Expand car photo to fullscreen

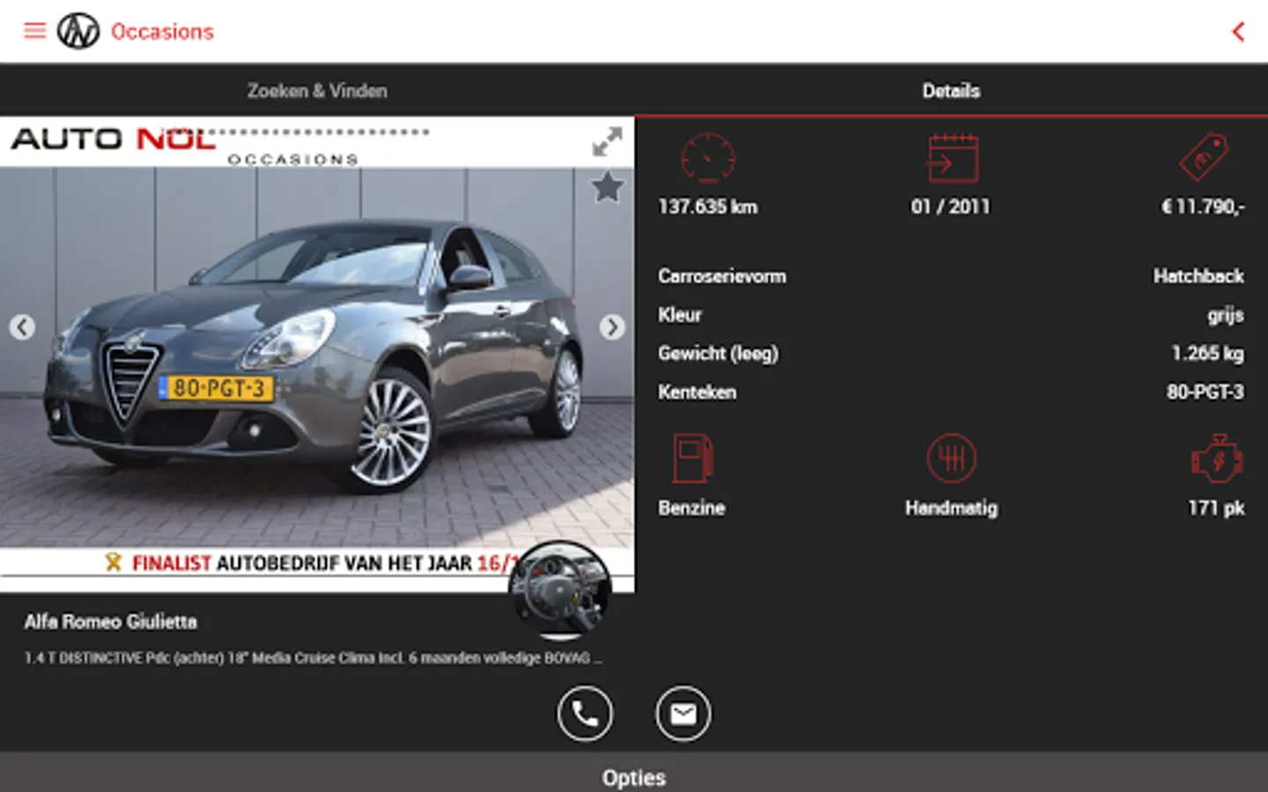(608, 142)
